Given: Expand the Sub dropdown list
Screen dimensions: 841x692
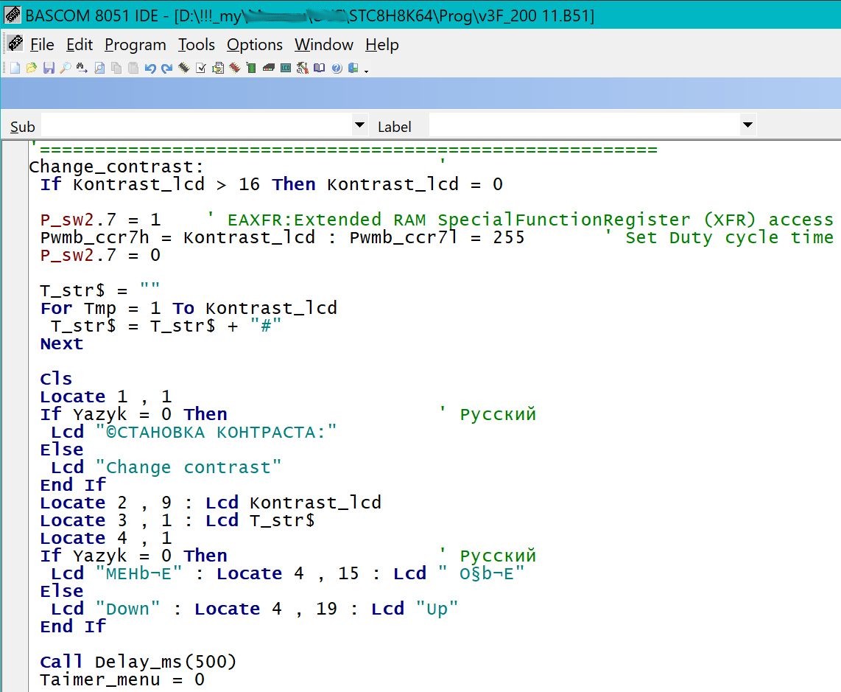Looking at the screenshot, I should (x=359, y=125).
